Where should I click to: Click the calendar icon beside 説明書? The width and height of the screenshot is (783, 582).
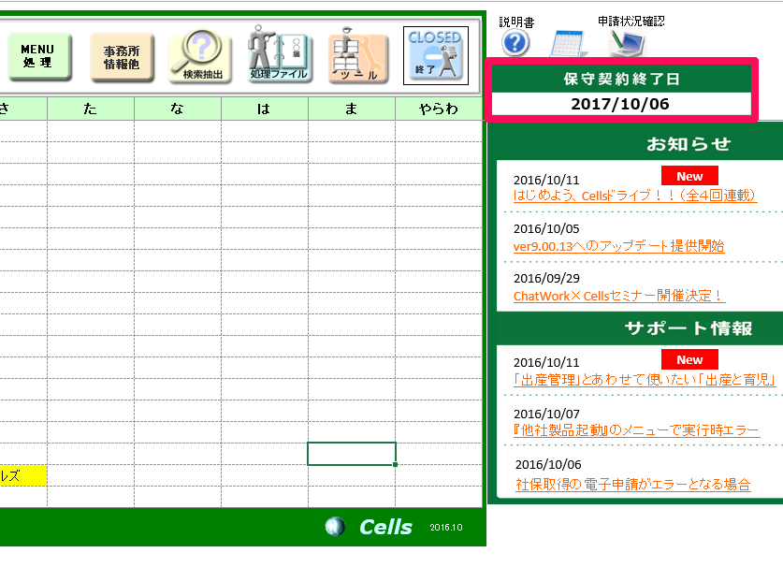567,44
